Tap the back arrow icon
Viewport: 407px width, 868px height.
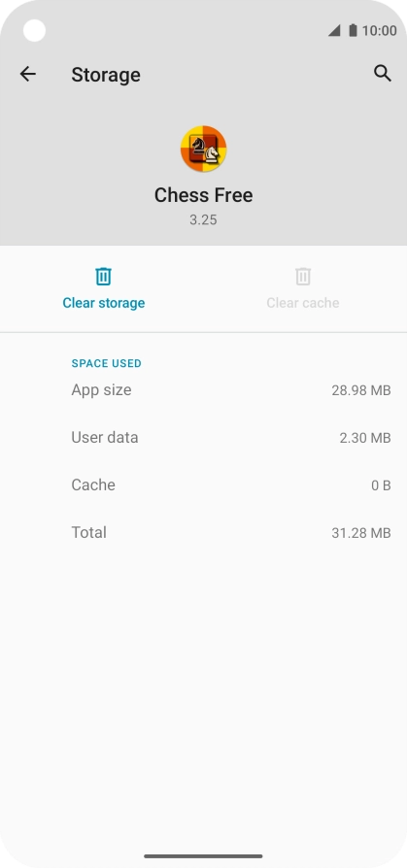[28, 74]
